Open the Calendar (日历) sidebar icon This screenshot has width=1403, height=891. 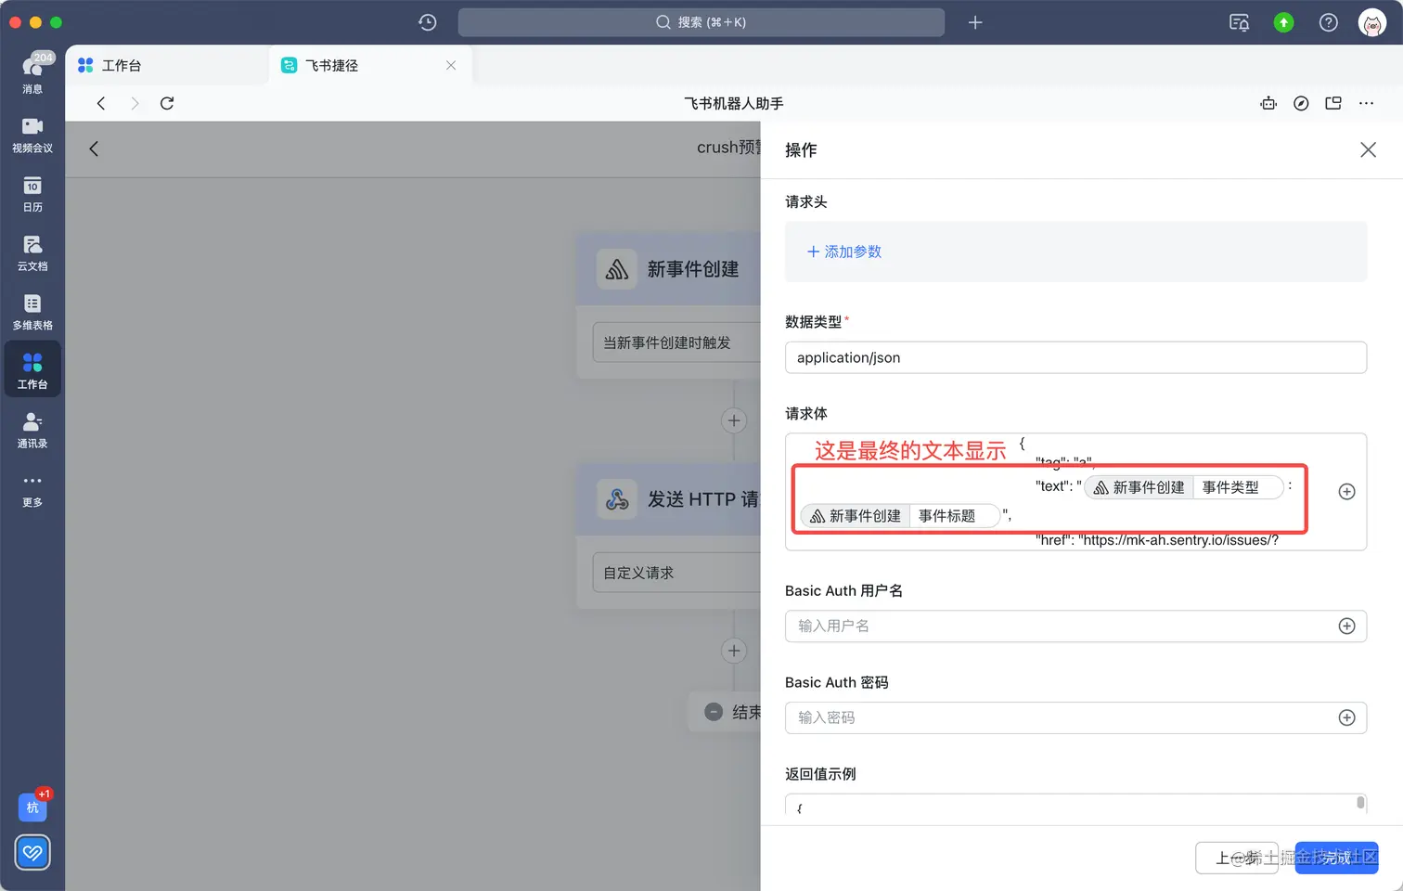point(32,194)
